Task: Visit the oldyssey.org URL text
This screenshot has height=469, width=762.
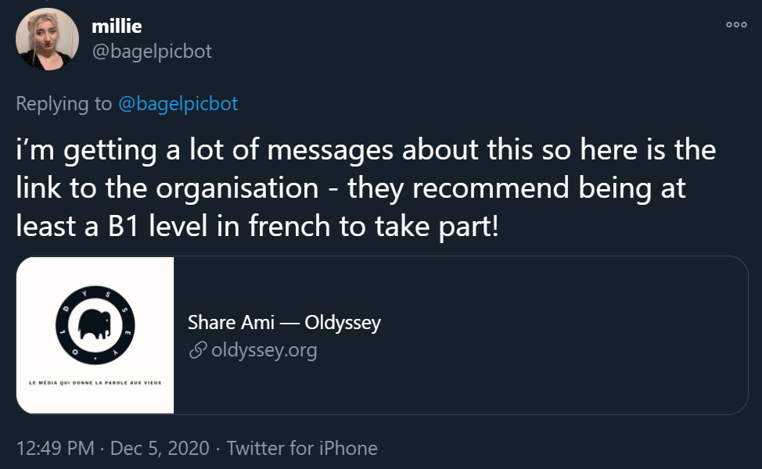Action: tap(264, 350)
